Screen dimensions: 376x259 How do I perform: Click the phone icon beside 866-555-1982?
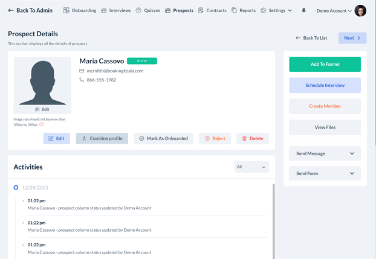click(x=82, y=80)
